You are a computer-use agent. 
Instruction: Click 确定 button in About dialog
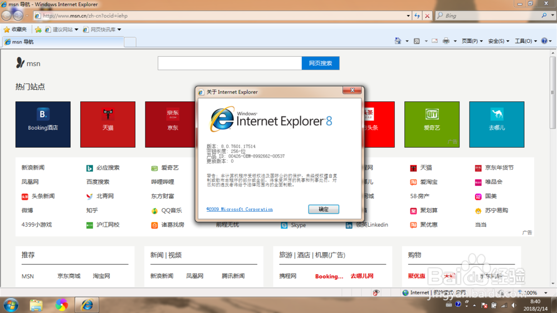click(x=324, y=209)
